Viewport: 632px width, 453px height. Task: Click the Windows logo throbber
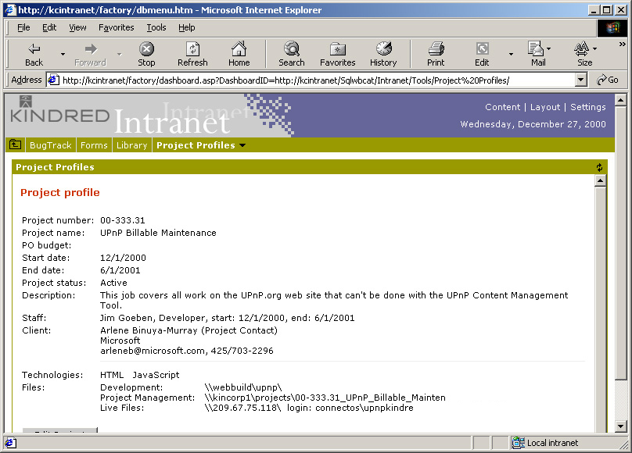tap(612, 28)
